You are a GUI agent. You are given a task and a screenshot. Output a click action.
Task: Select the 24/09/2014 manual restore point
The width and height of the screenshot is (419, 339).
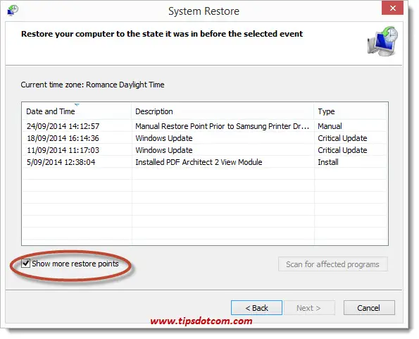coord(205,126)
